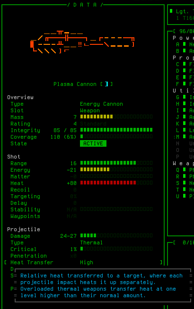
Task: Click status square for utility slot I
Action: [x=185, y=110]
